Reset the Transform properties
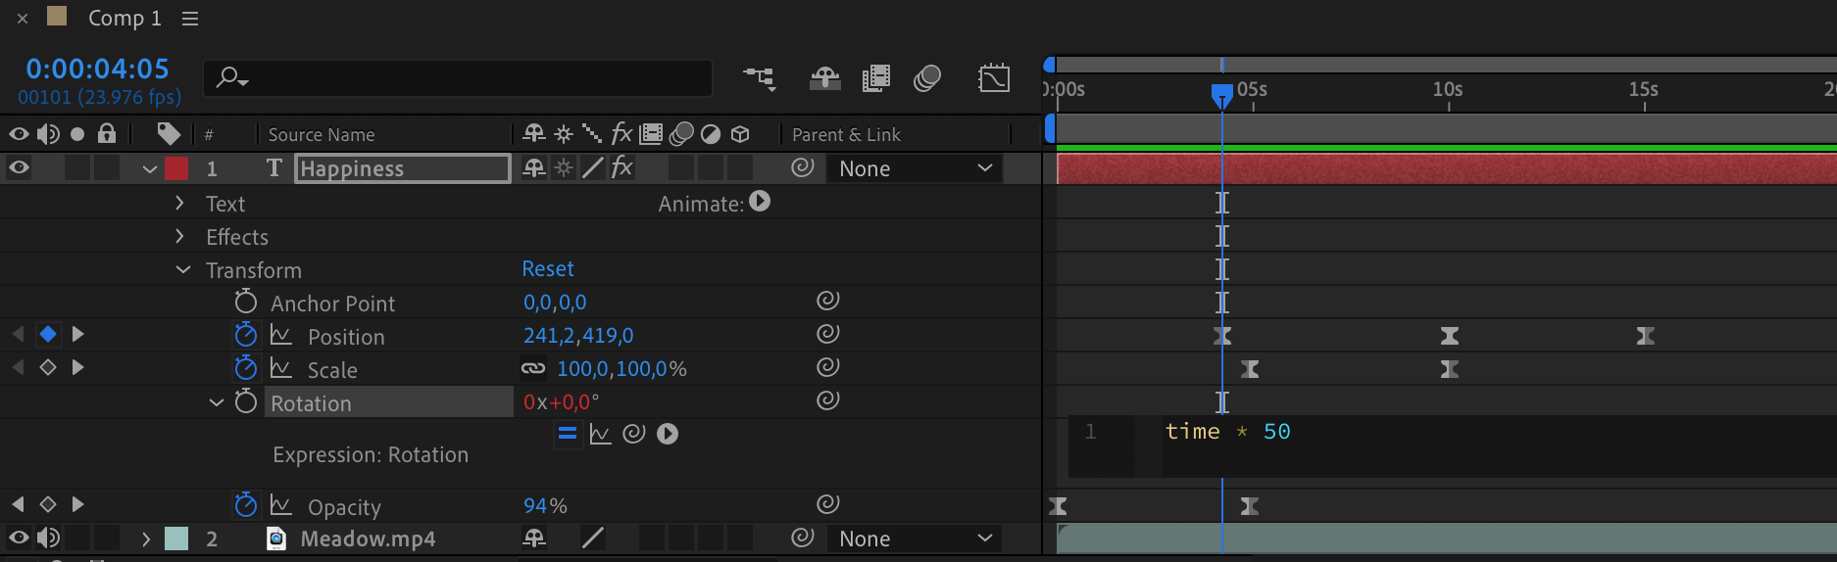Image resolution: width=1837 pixels, height=562 pixels. point(548,269)
